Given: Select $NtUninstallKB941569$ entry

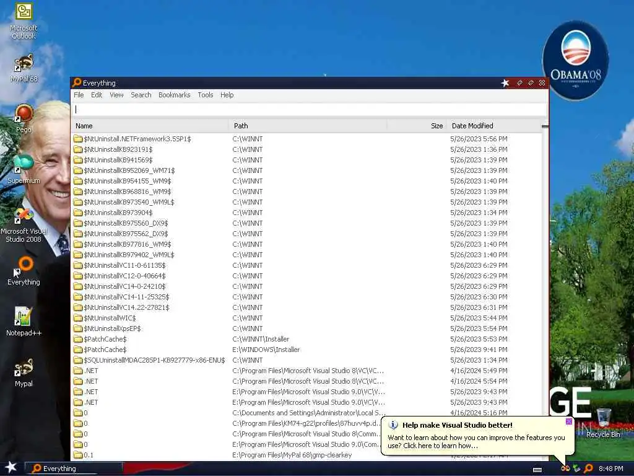Looking at the screenshot, I should pos(118,160).
